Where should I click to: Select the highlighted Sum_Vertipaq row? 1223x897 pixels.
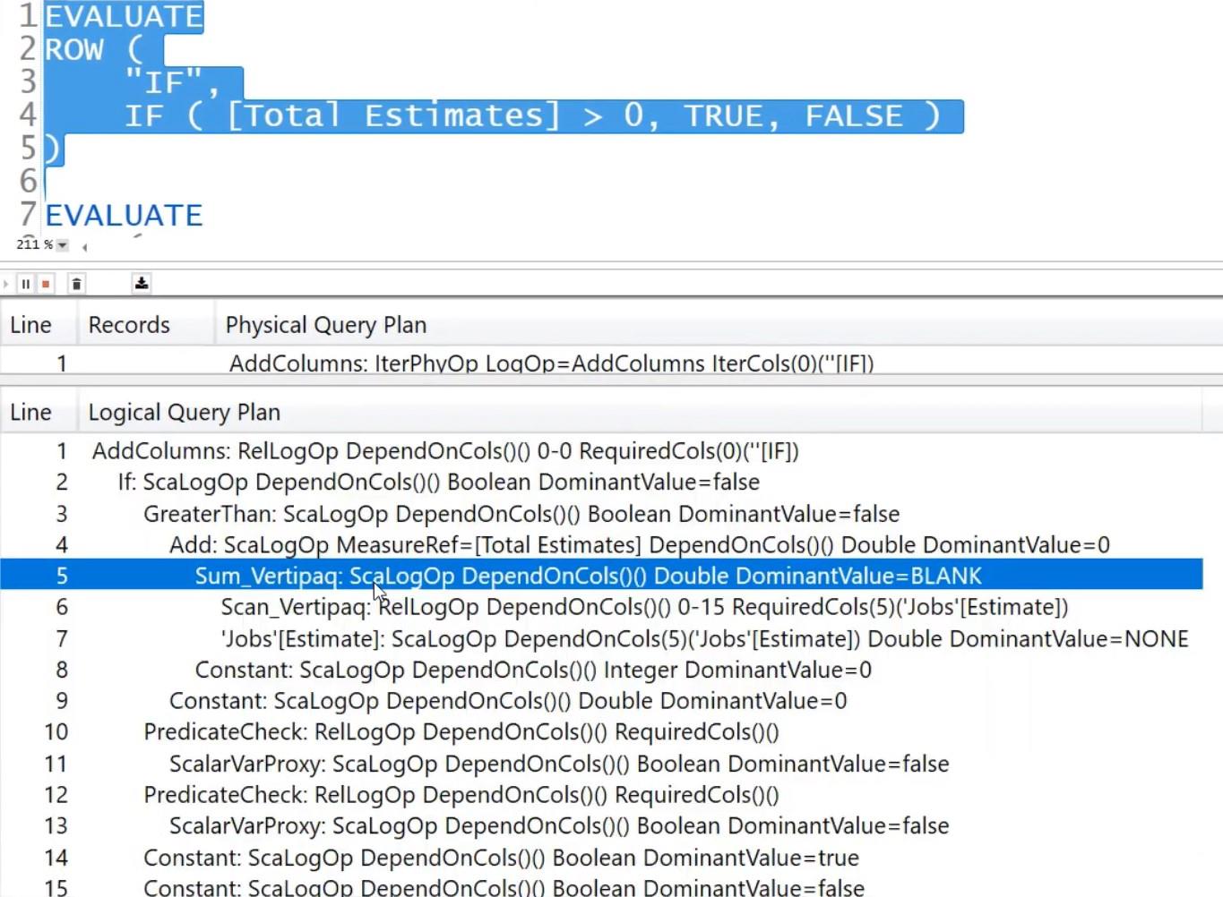point(601,576)
